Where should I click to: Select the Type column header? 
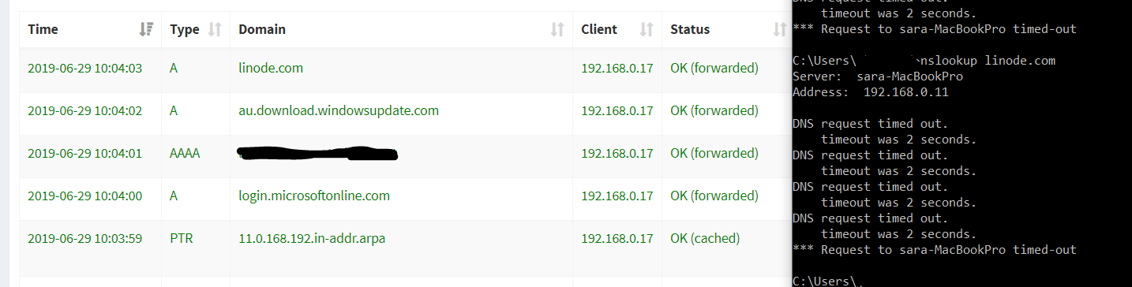185,30
